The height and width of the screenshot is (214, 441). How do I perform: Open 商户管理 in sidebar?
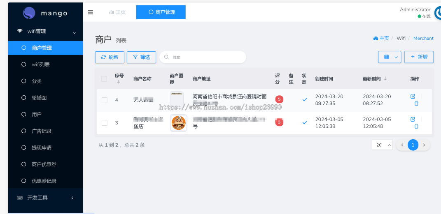pyautogui.click(x=46, y=48)
